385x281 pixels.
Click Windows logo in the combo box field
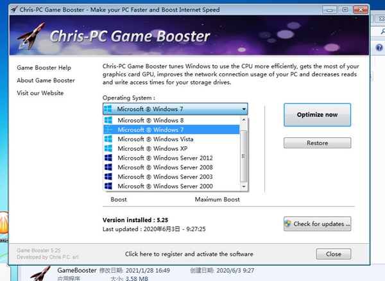[x=108, y=108]
